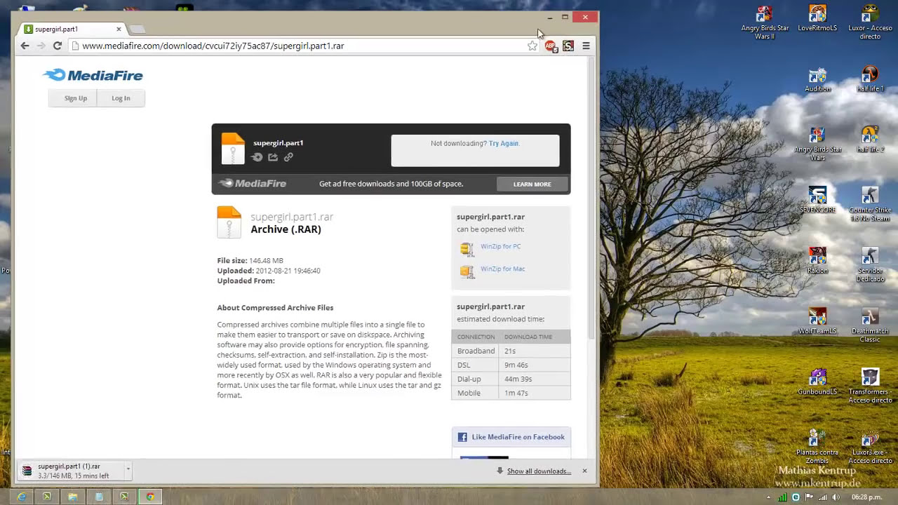Click the Facebook icon in Like box
898x505 pixels.
462,437
